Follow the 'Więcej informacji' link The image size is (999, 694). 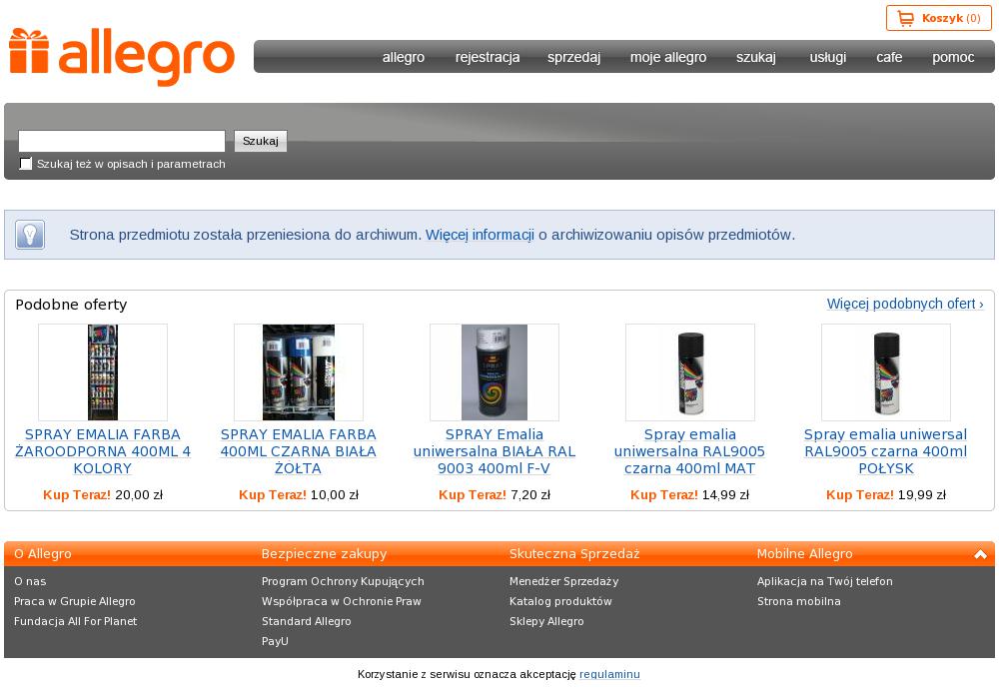(x=480, y=235)
